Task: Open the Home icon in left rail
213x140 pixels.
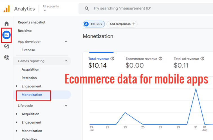Action: pyautogui.click(x=6, y=24)
